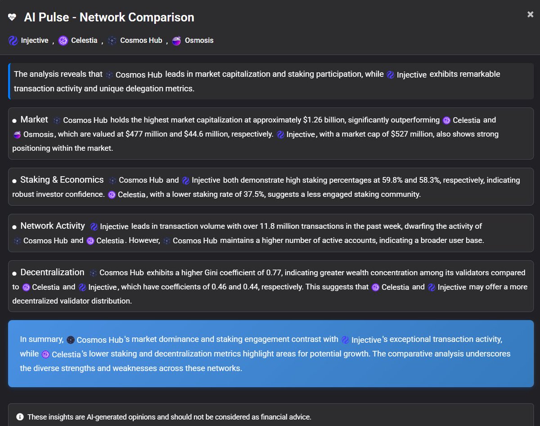Click the Injective logo in the header network list
This screenshot has height=426, width=540.
(x=13, y=41)
